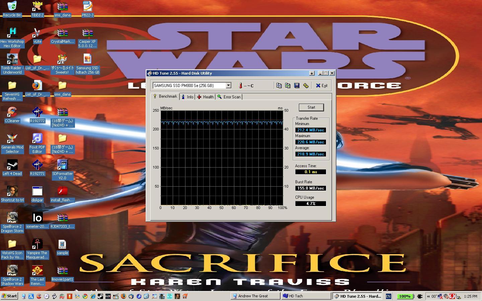Screen dimensions: 482x301
Task: Open the Recycle Bin desktop icon
Action: (12, 9)
